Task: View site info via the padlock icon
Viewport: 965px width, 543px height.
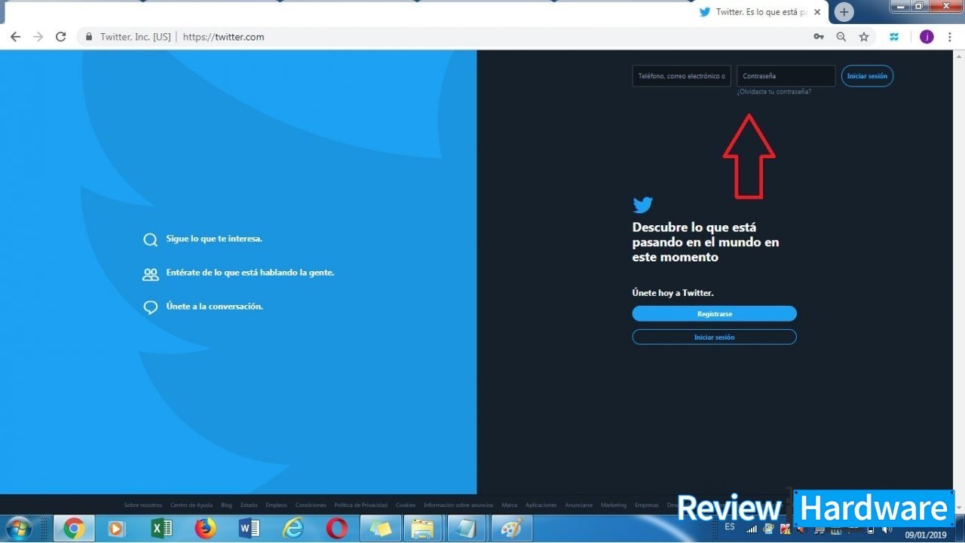Action: pos(89,37)
